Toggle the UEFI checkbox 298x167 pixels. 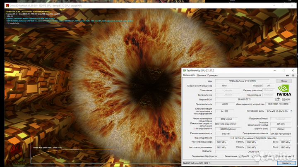click(283, 100)
